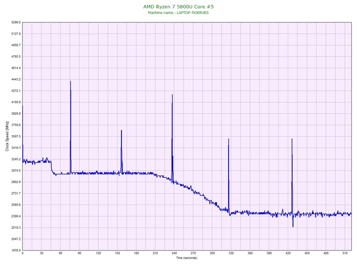Click the y-axis value 3074.0
This screenshot has height=267, width=357.
[16, 171]
